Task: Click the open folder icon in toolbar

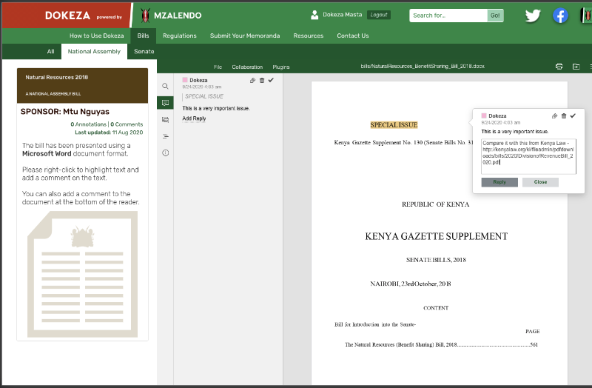Action: (x=576, y=67)
